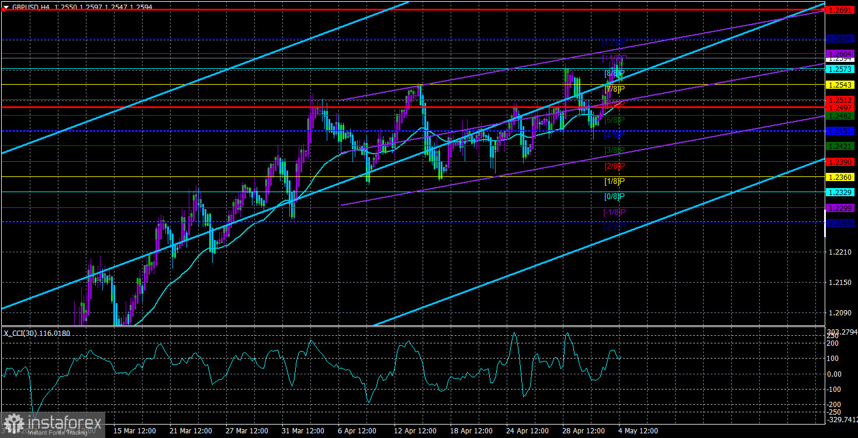The height and width of the screenshot is (438, 858).
Task: Click the 15 Mar 12:00 time axis label
Action: tap(134, 431)
